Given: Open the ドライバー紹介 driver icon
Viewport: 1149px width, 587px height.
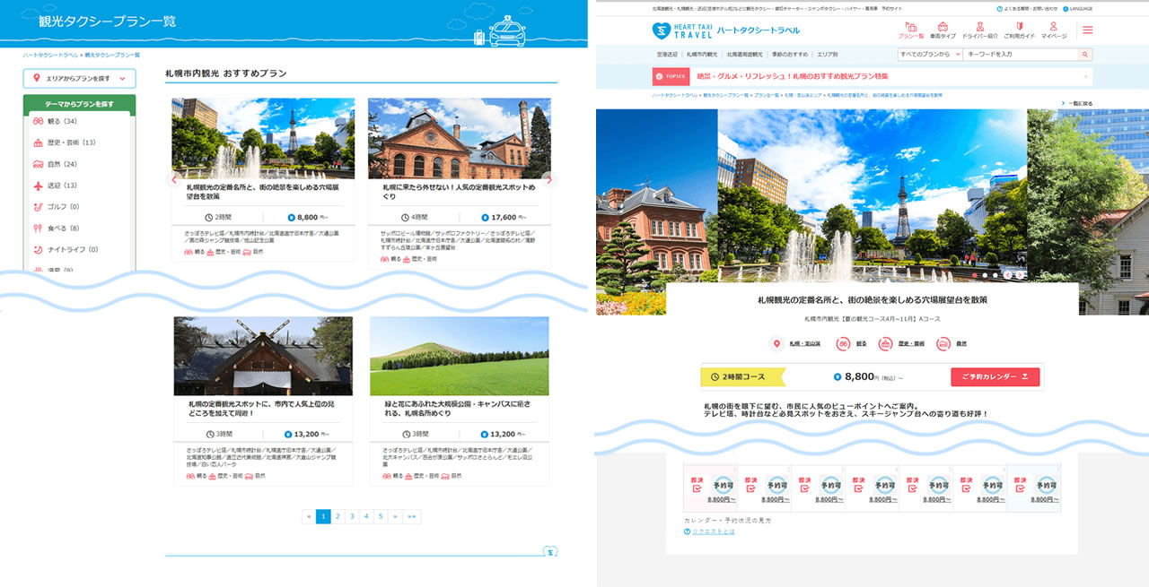Looking at the screenshot, I should [980, 30].
